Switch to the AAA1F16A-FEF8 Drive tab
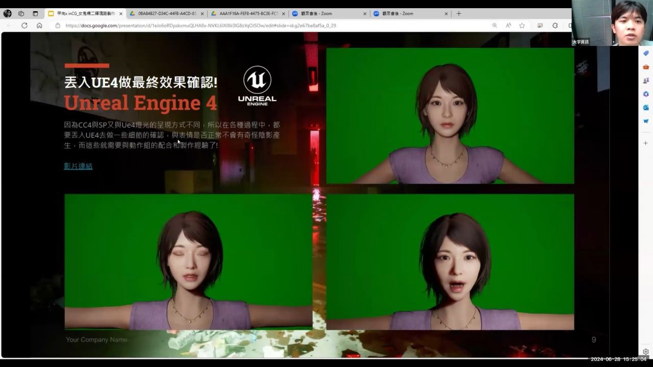The width and height of the screenshot is (653, 367). (247, 14)
